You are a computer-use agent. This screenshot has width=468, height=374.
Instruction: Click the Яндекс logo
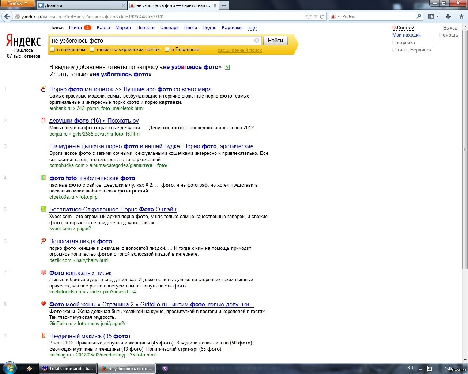(x=23, y=41)
